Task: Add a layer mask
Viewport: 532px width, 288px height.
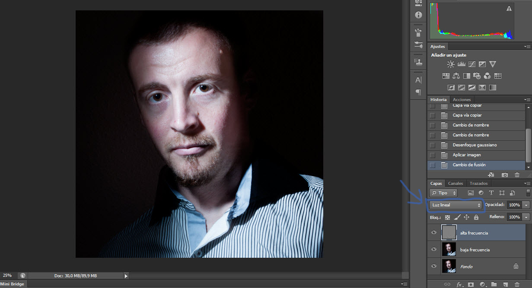Action: point(471,284)
